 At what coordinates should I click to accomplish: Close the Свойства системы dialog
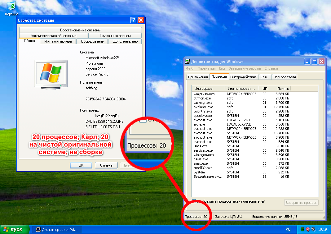pyautogui.click(x=141, y=20)
